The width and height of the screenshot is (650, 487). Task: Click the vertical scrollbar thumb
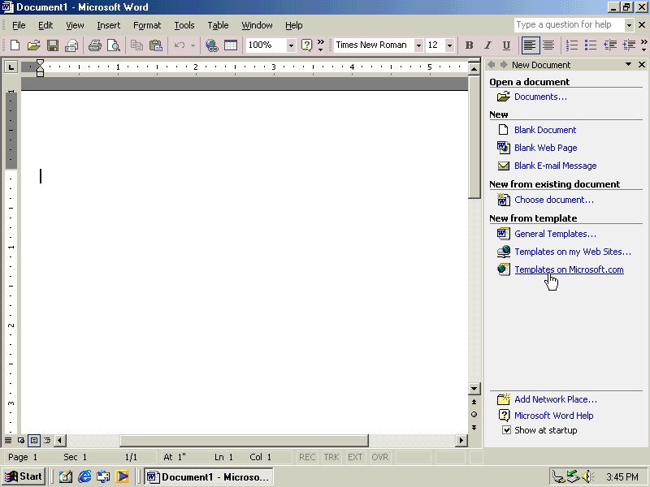[x=474, y=136]
